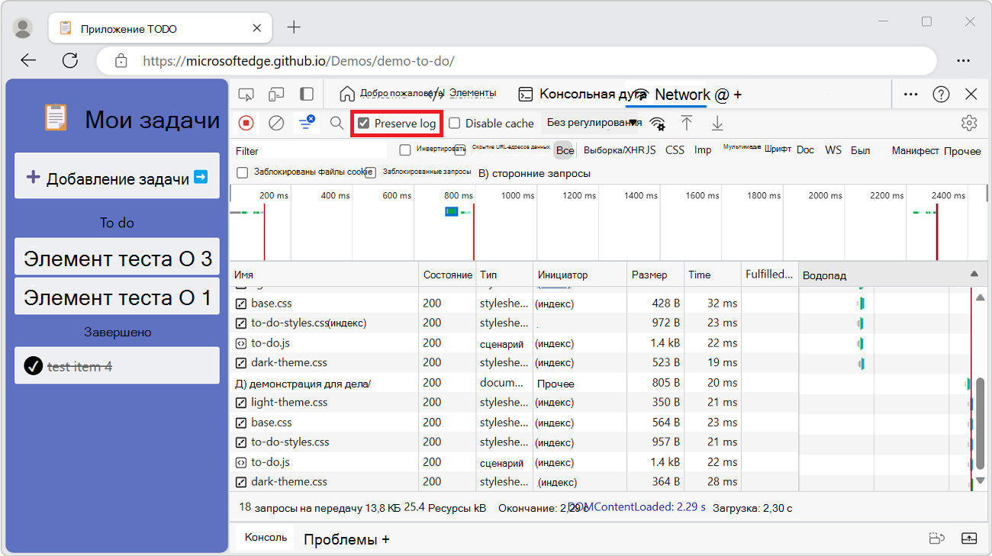Open the DevTools three-dots menu
992x556 pixels.
pos(910,94)
